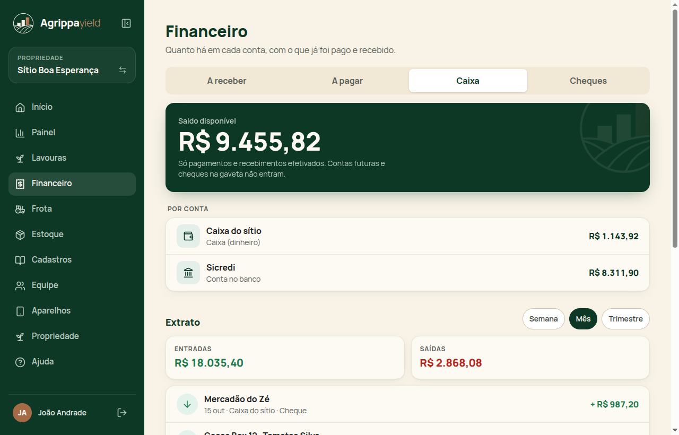Click the Cadastros book icon
679x435 pixels.
pos(20,260)
